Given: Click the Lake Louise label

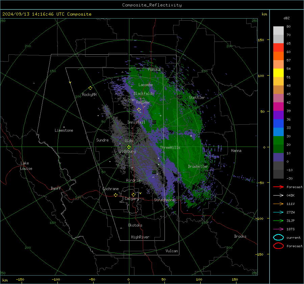Looking at the screenshot, I should click(x=26, y=166).
